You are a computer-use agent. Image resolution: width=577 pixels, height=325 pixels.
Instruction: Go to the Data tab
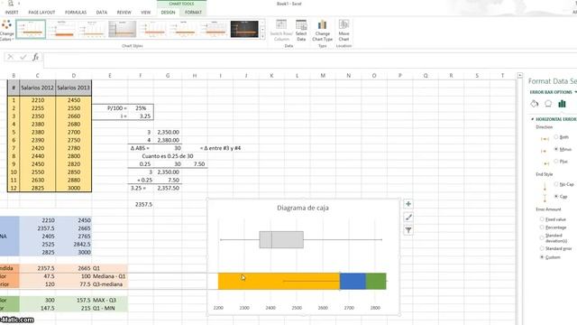(102, 13)
